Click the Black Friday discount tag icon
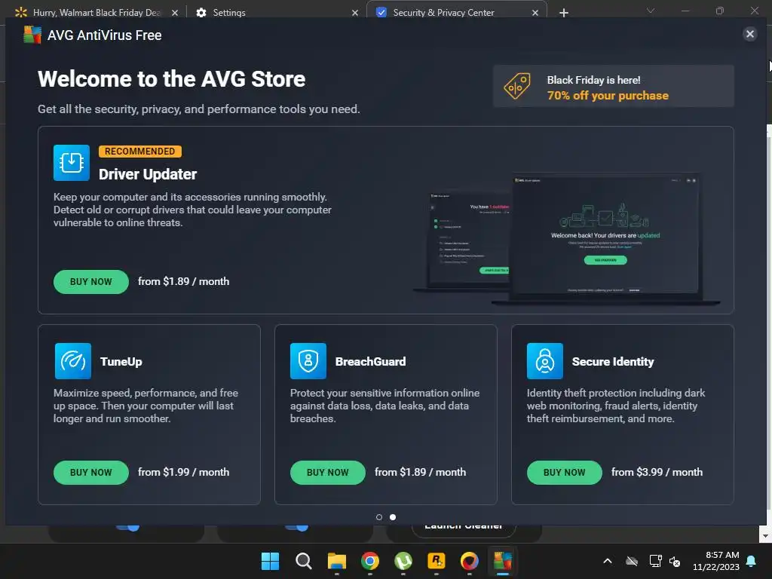This screenshot has width=772, height=579. pos(517,86)
